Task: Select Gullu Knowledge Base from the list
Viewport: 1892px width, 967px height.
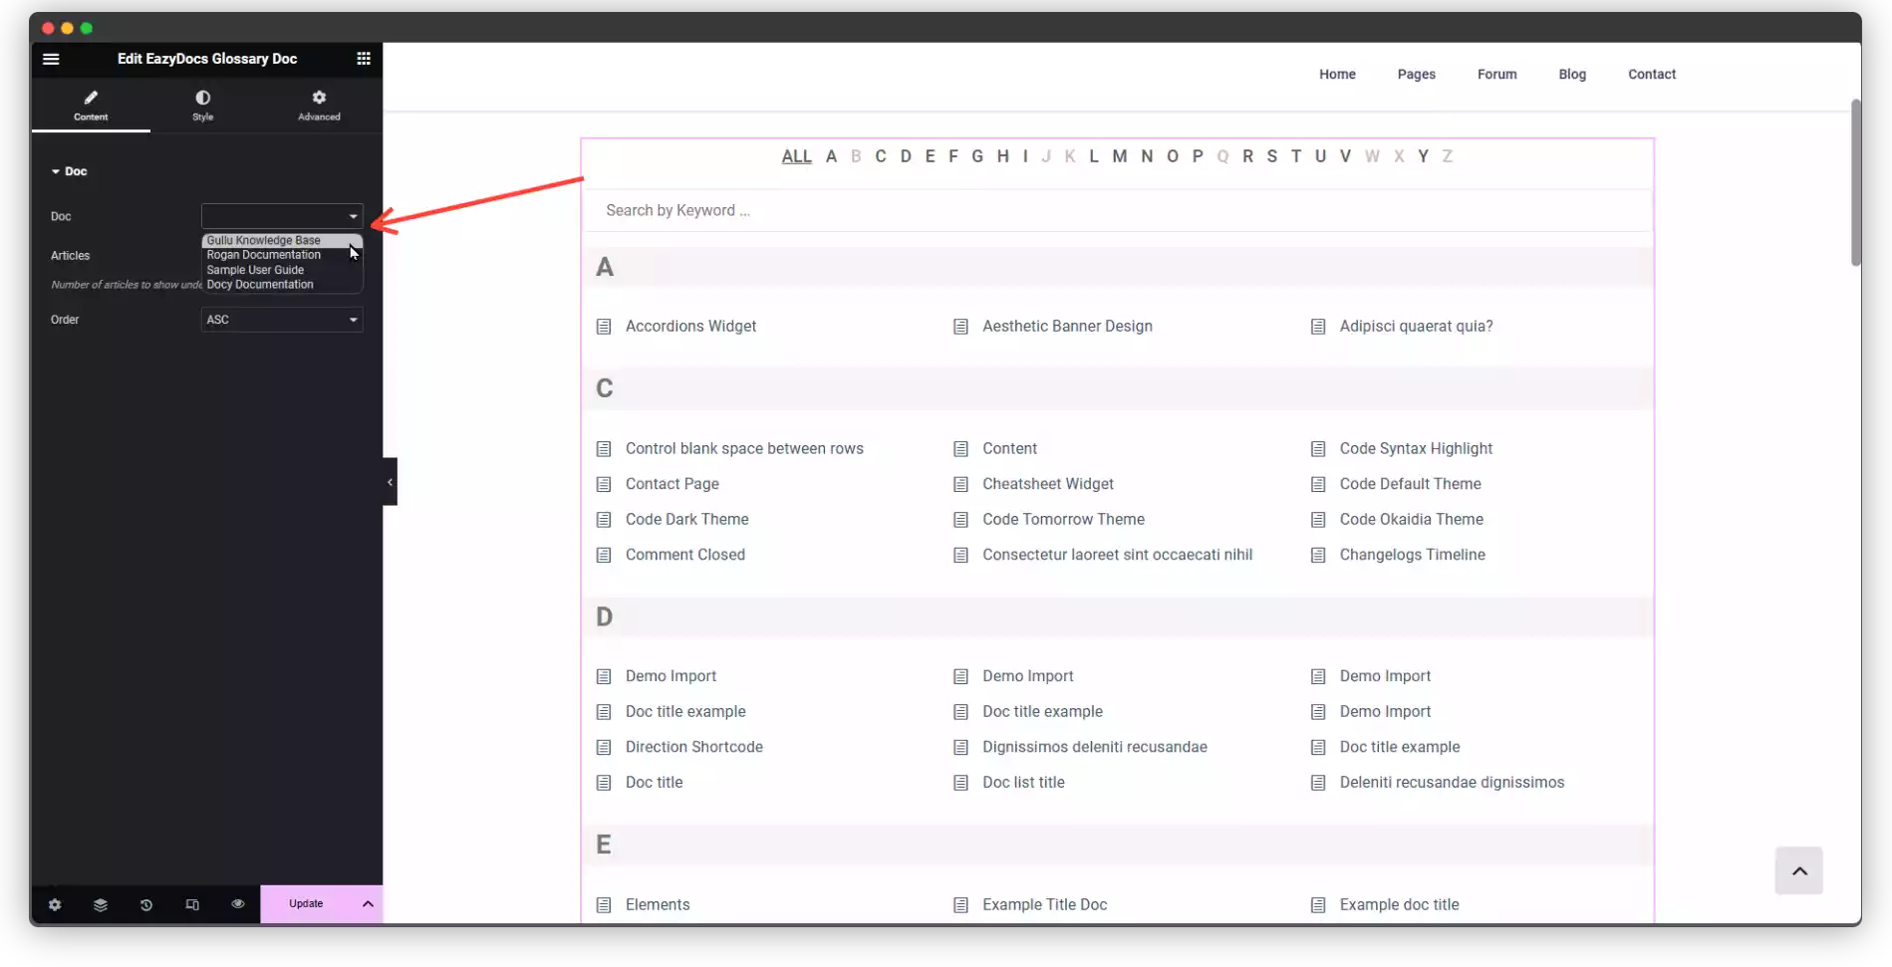Action: (x=264, y=240)
